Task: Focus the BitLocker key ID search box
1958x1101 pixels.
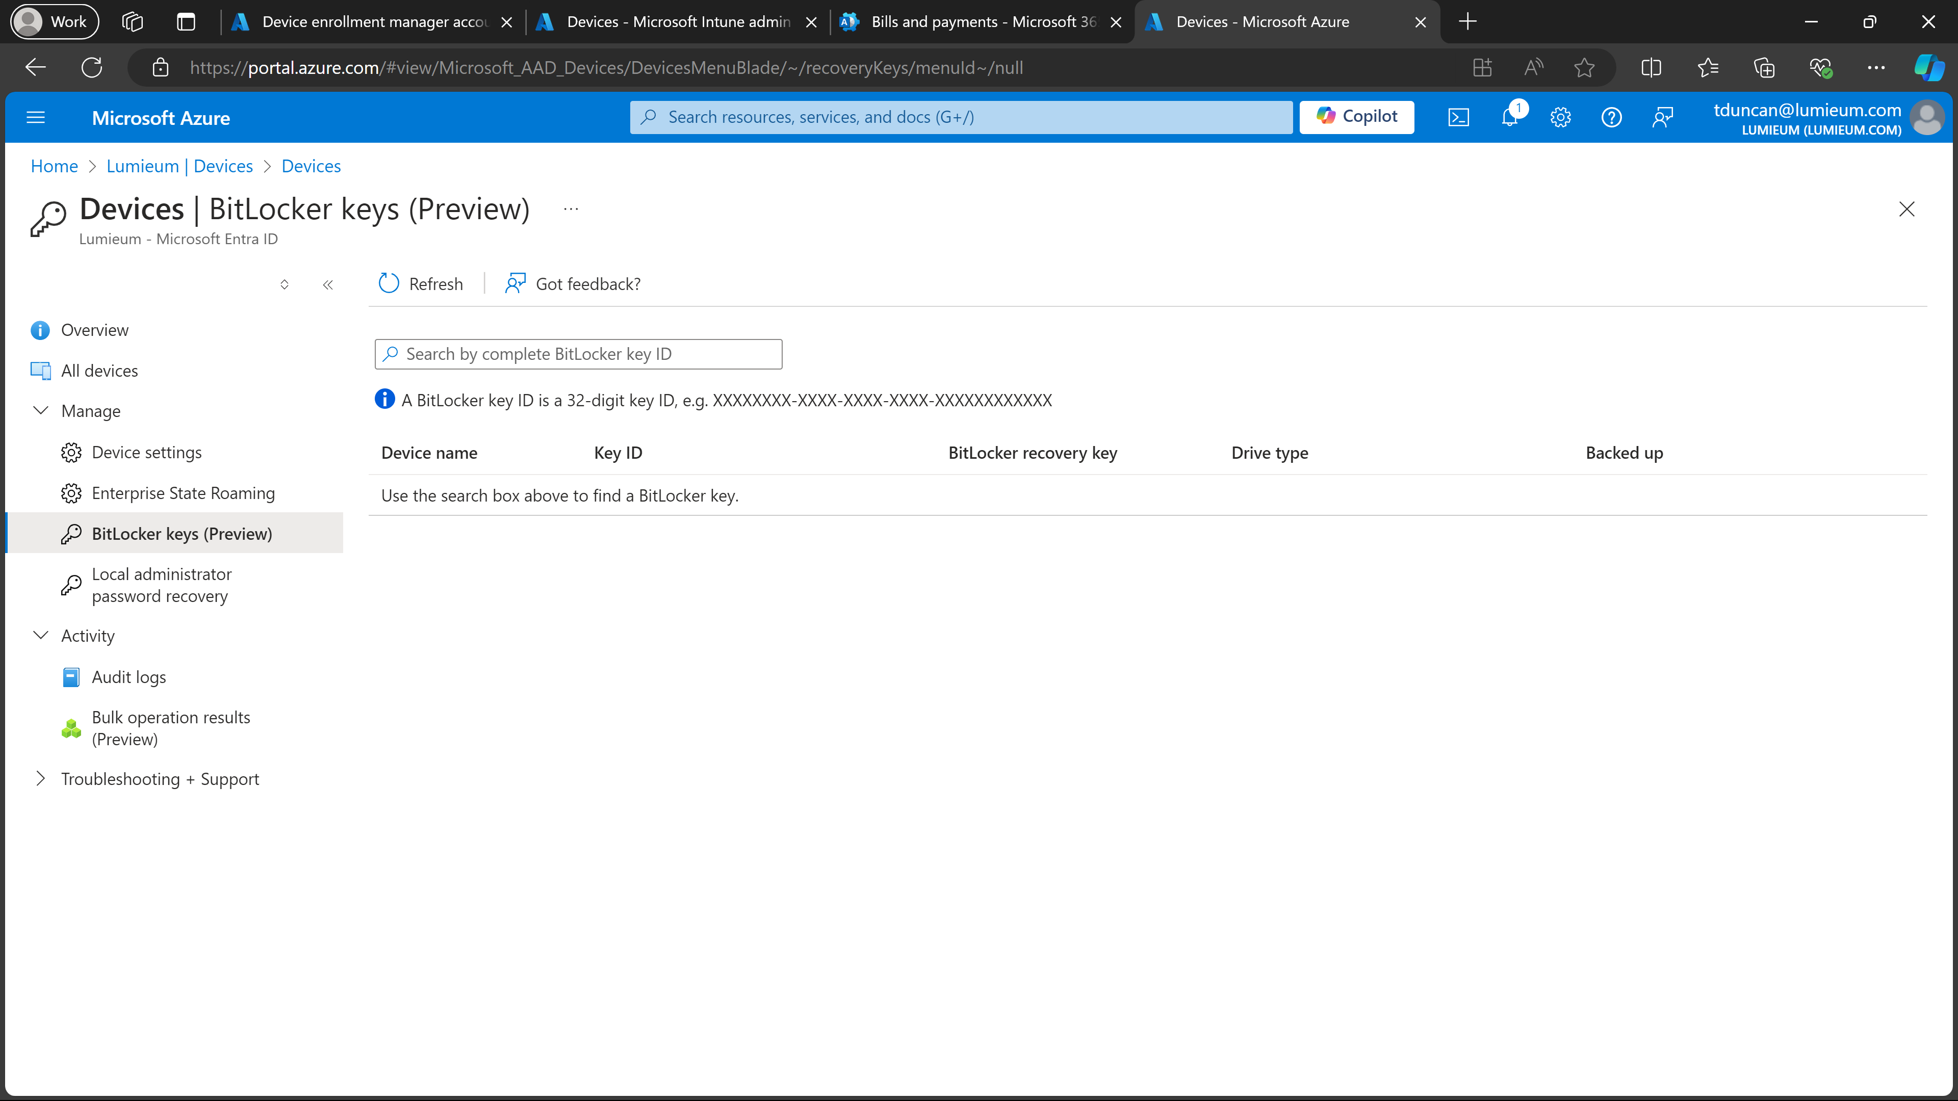Action: [578, 354]
